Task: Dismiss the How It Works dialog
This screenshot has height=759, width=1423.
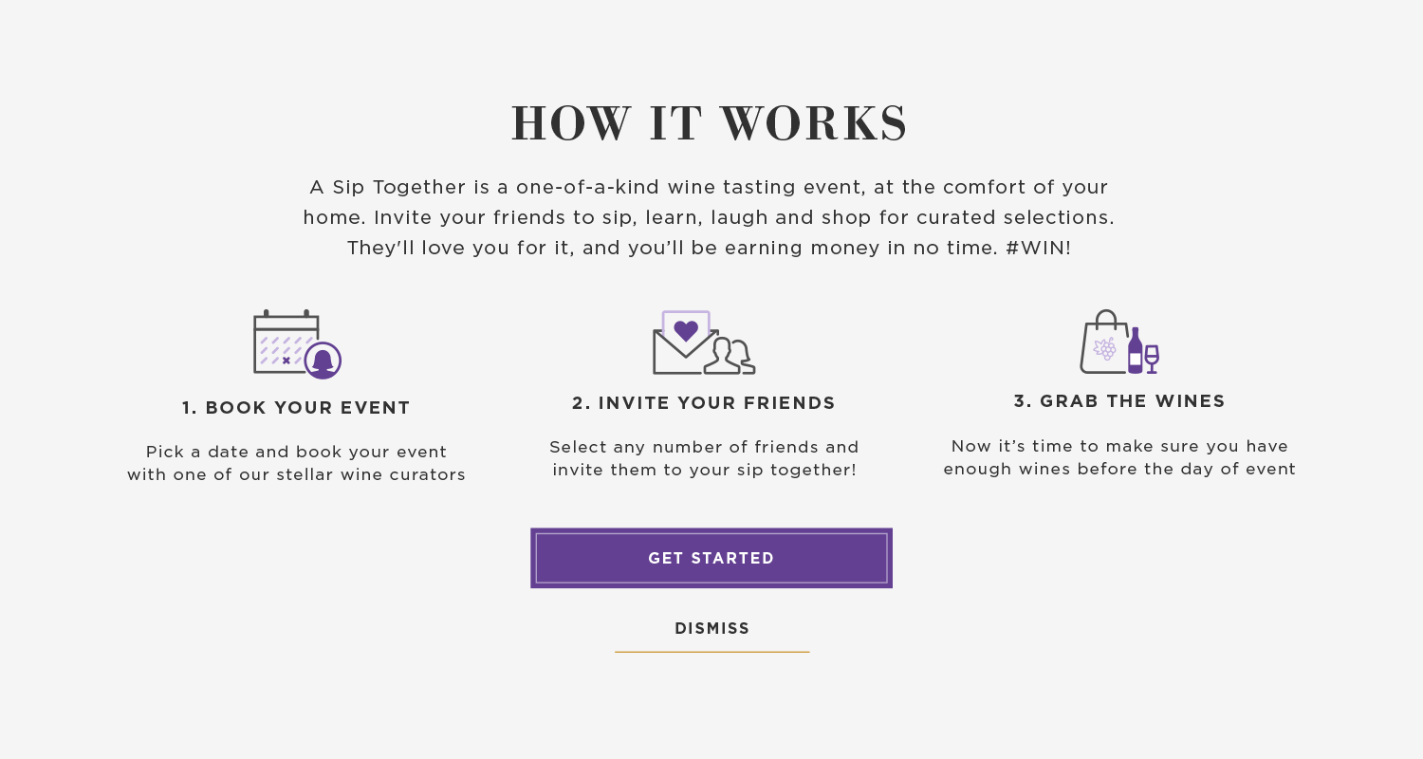Action: pos(712,628)
